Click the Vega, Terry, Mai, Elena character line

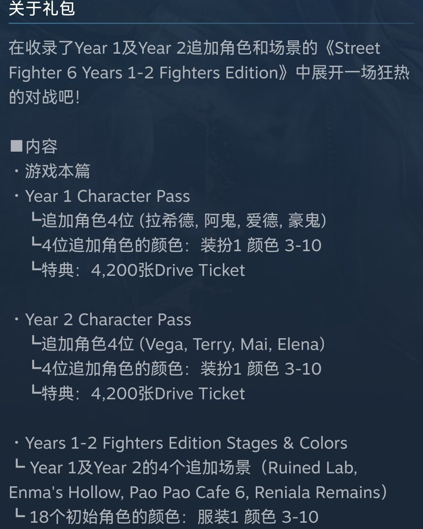pyautogui.click(x=178, y=344)
